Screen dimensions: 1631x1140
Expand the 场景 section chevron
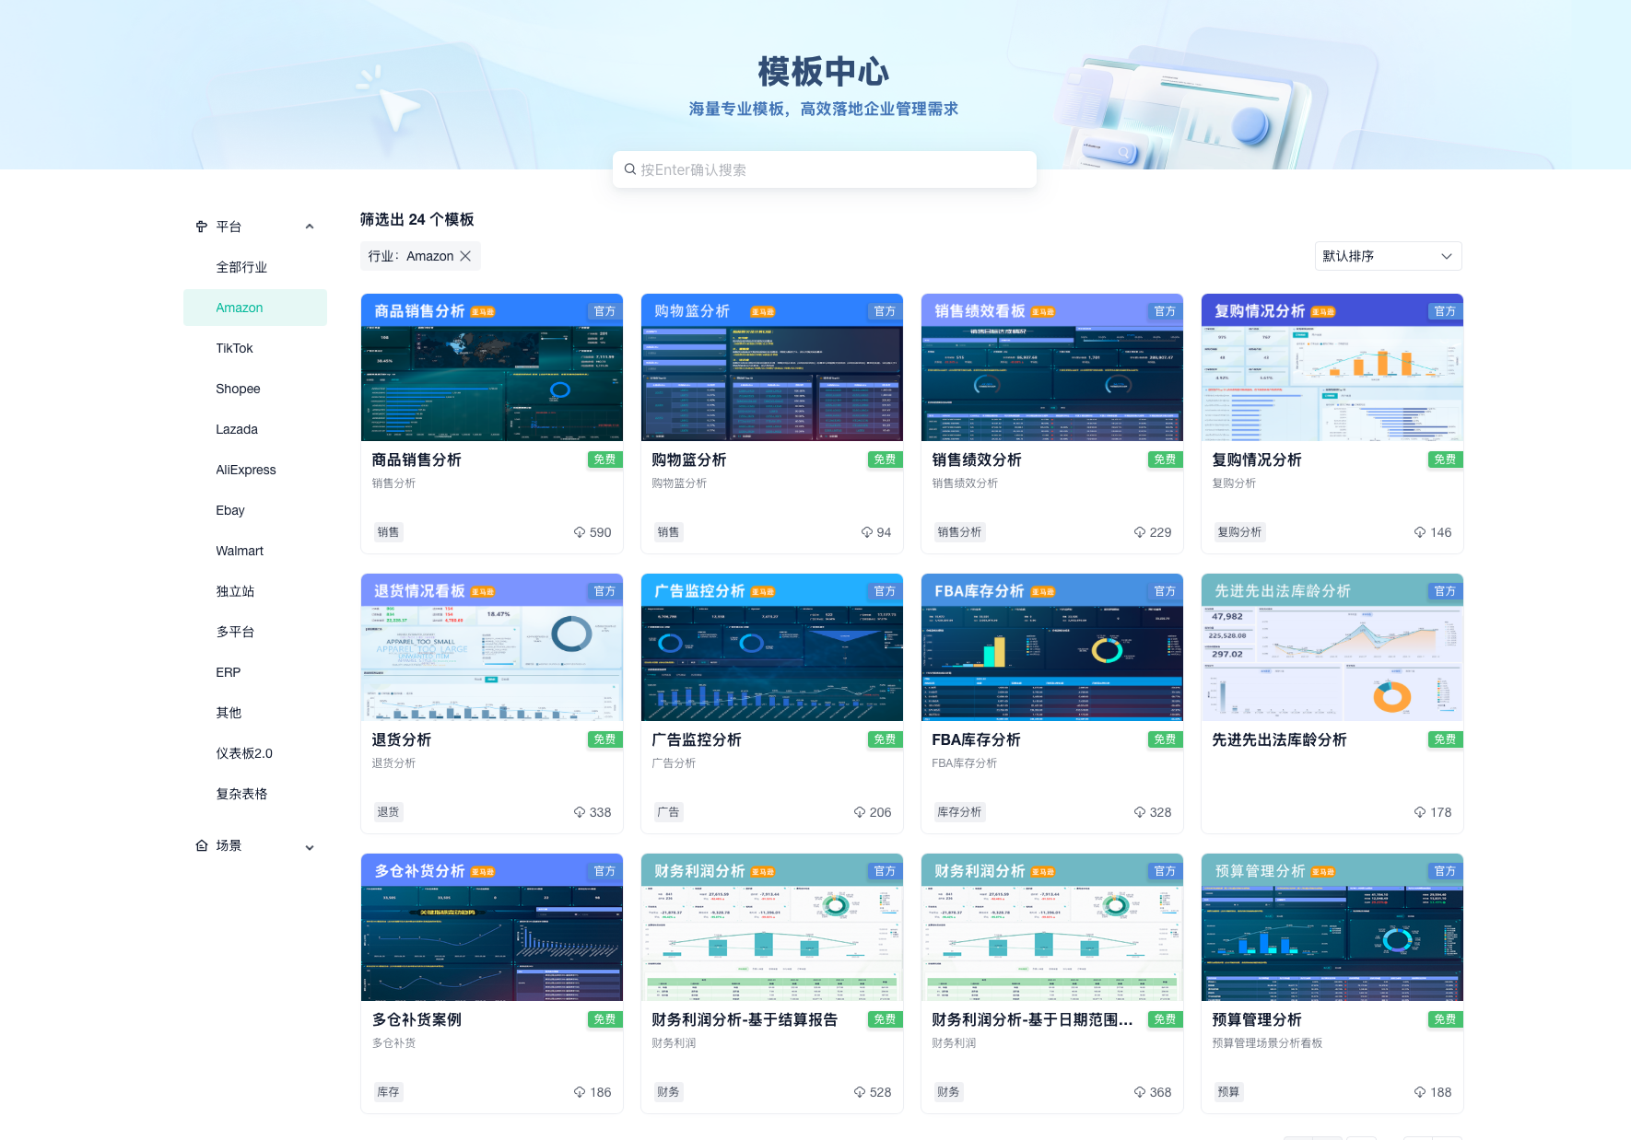(x=310, y=847)
